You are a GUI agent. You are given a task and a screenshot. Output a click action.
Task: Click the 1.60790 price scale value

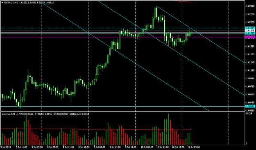250,87
